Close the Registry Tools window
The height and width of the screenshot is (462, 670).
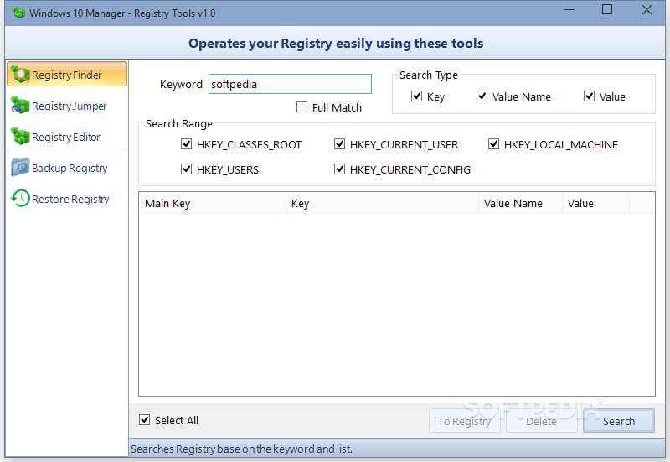tap(647, 10)
